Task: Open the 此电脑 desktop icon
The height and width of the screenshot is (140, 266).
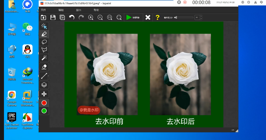Action: point(12,29)
